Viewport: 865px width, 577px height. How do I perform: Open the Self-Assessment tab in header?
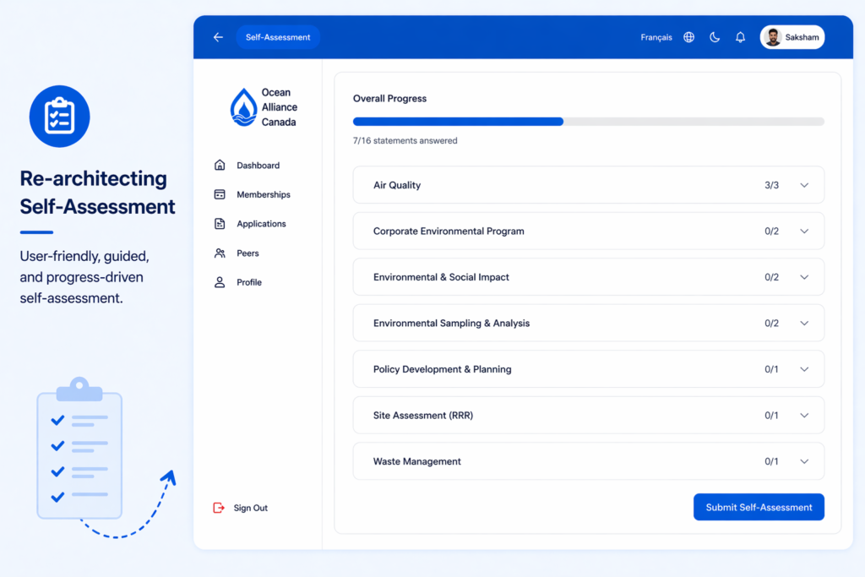coord(278,37)
